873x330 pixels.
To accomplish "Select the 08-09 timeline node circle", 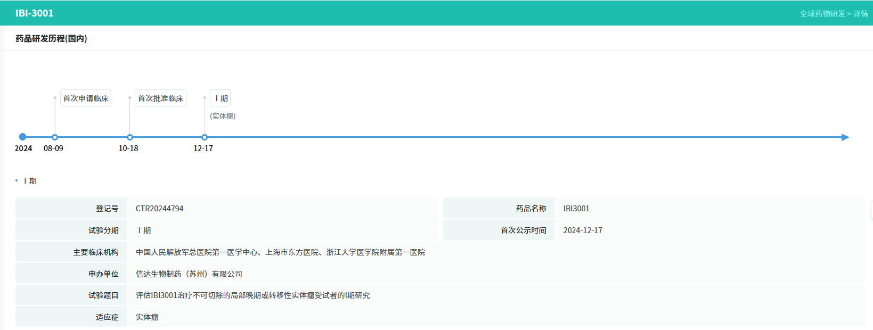I will 55,137.
